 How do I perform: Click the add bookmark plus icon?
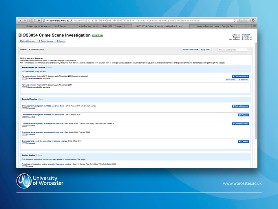pos(39,21)
